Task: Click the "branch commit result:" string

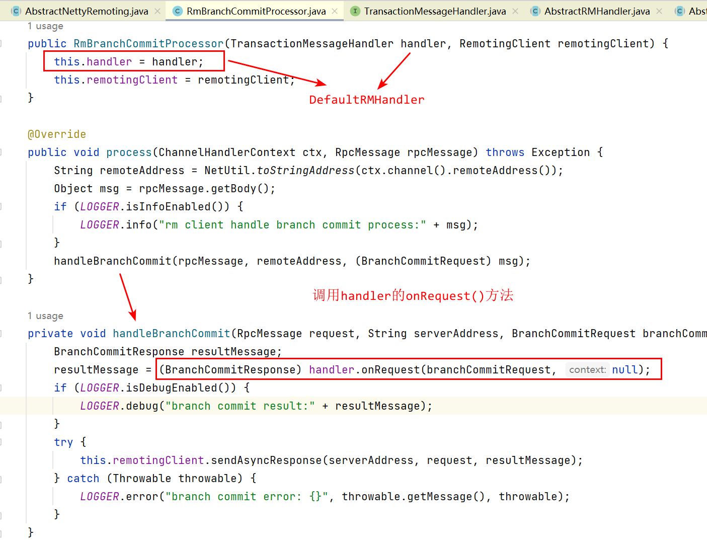Action: [x=240, y=406]
